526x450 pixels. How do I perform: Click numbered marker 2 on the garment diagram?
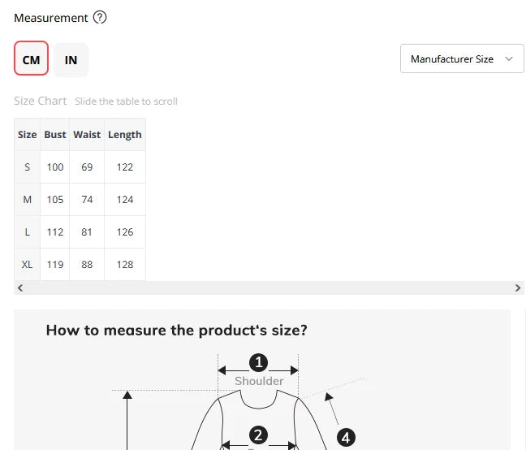click(258, 435)
